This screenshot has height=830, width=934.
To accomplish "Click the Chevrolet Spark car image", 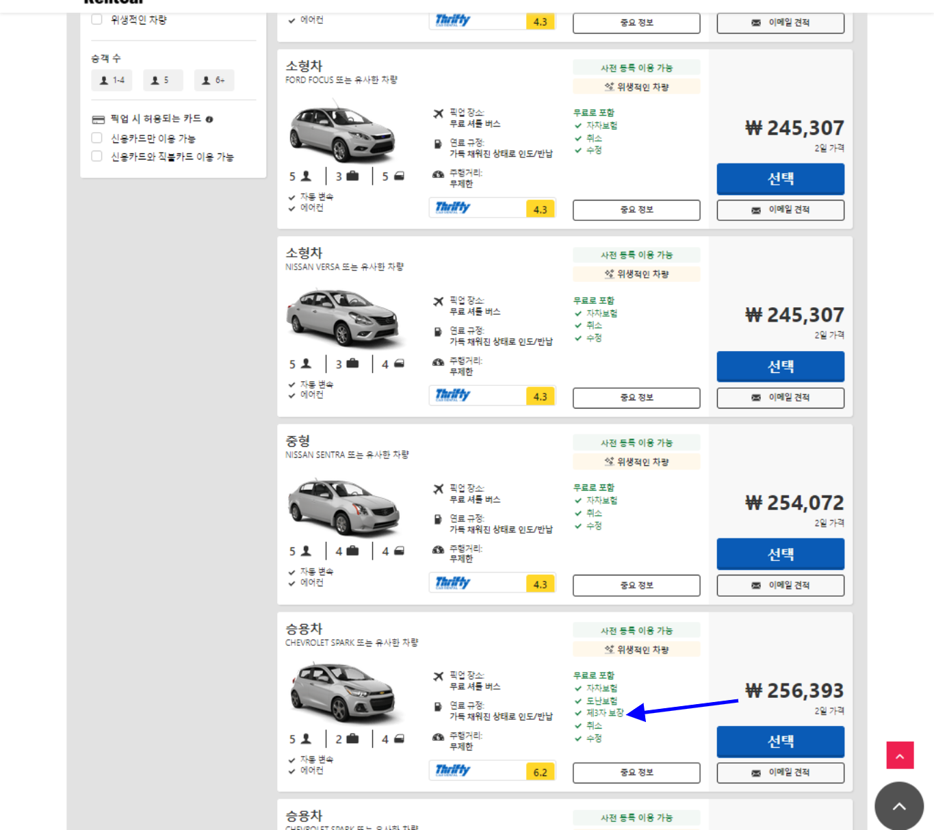I will [x=343, y=692].
